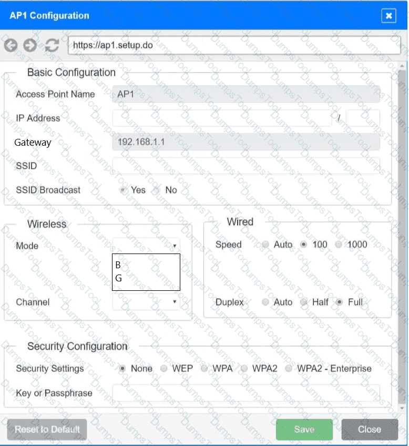Focus the Key or Passphrase field
This screenshot has width=409, height=446.
pyautogui.click(x=246, y=393)
